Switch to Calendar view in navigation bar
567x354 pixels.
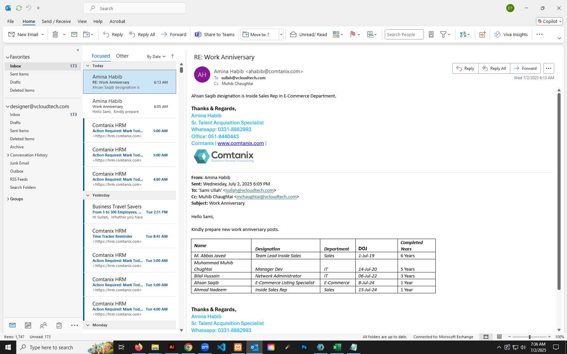click(x=28, y=325)
